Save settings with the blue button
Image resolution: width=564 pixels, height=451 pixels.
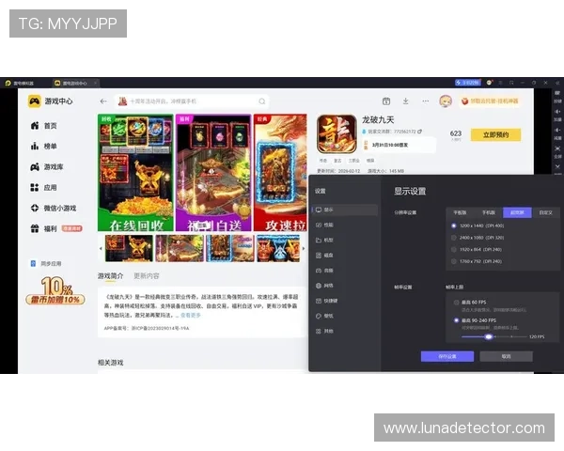point(447,356)
